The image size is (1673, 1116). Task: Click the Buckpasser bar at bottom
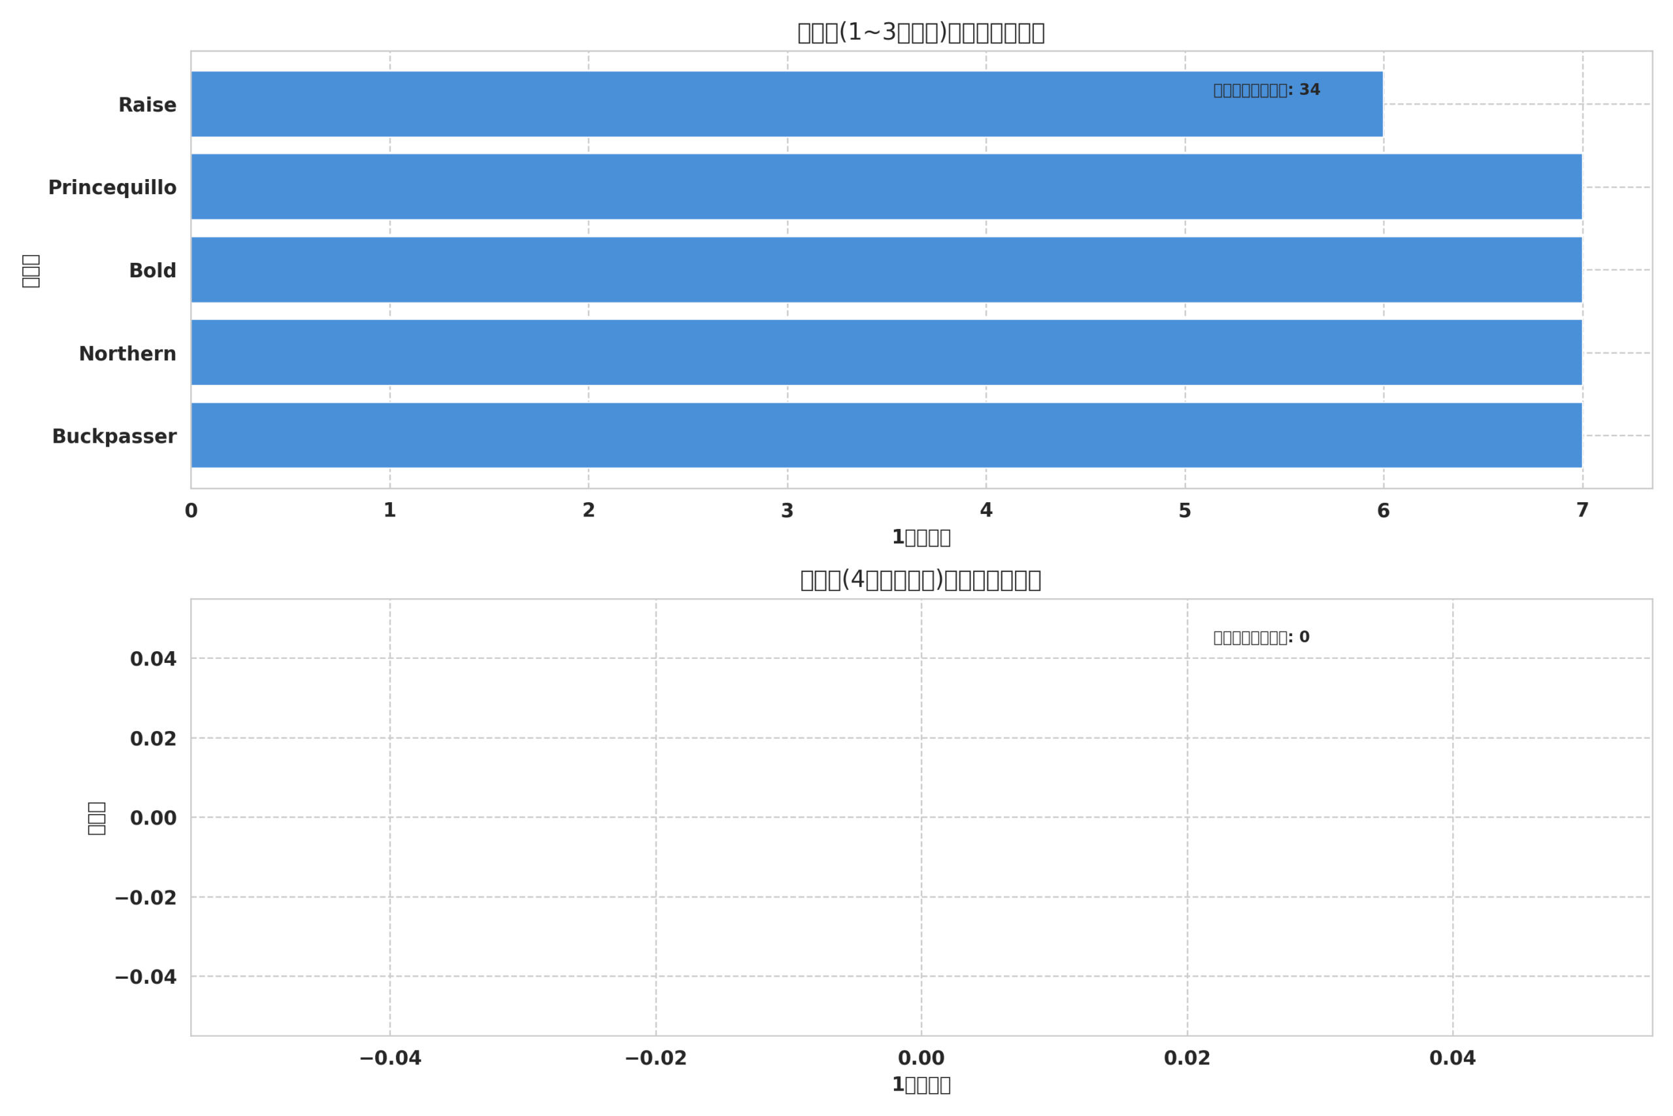click(886, 435)
